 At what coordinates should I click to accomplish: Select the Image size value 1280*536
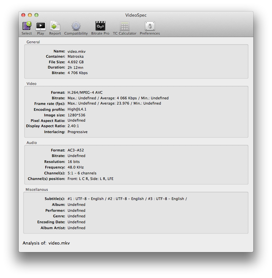76,115
